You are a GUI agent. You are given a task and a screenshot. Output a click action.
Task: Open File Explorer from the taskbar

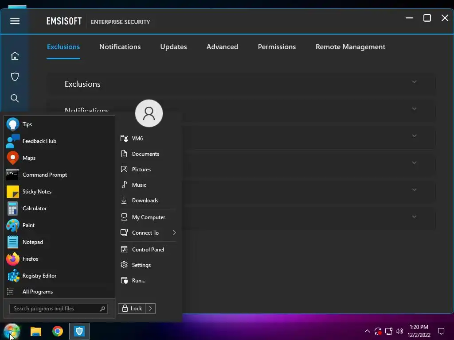coord(36,331)
